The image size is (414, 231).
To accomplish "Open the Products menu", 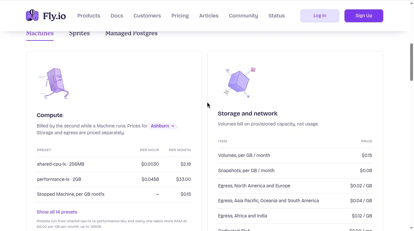I will click(x=89, y=16).
